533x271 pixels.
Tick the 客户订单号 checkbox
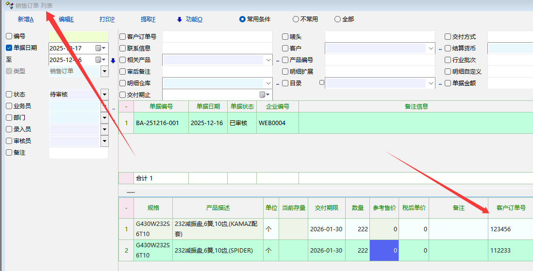coord(122,36)
